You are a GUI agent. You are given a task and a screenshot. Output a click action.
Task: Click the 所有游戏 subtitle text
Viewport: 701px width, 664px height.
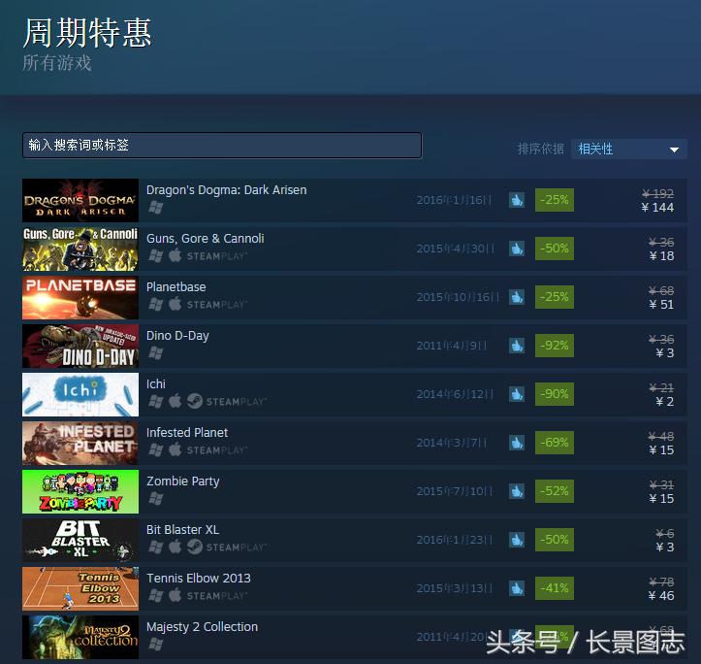click(57, 63)
